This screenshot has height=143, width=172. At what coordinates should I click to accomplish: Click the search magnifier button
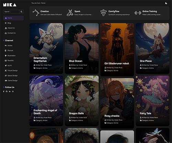[x=21, y=12]
